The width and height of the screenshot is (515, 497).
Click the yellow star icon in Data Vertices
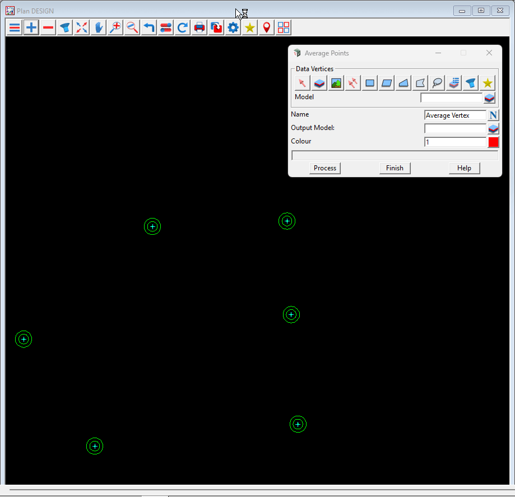point(488,83)
